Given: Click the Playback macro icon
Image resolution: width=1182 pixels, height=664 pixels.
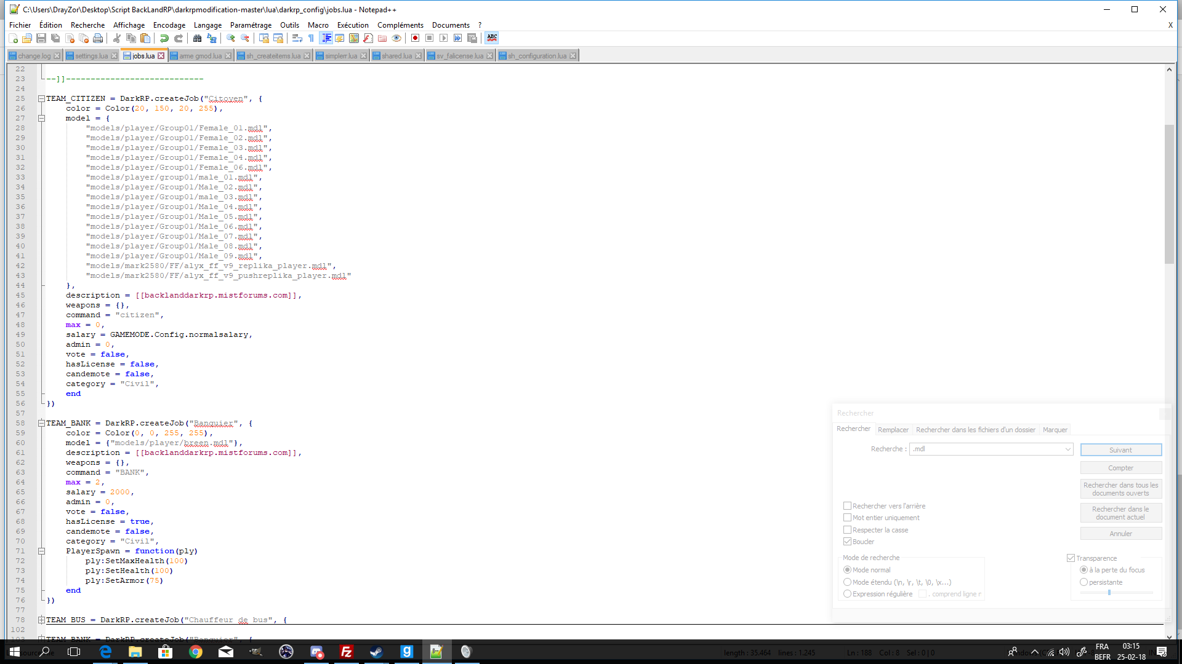Looking at the screenshot, I should (x=444, y=38).
